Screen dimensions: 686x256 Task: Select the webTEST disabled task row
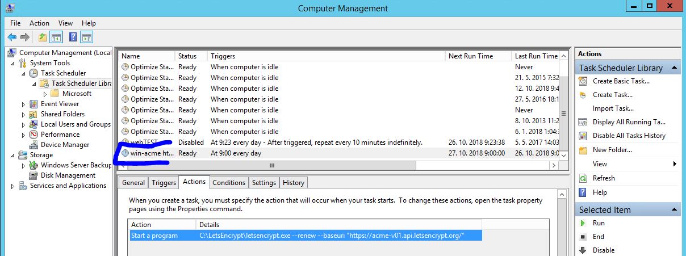click(340, 142)
